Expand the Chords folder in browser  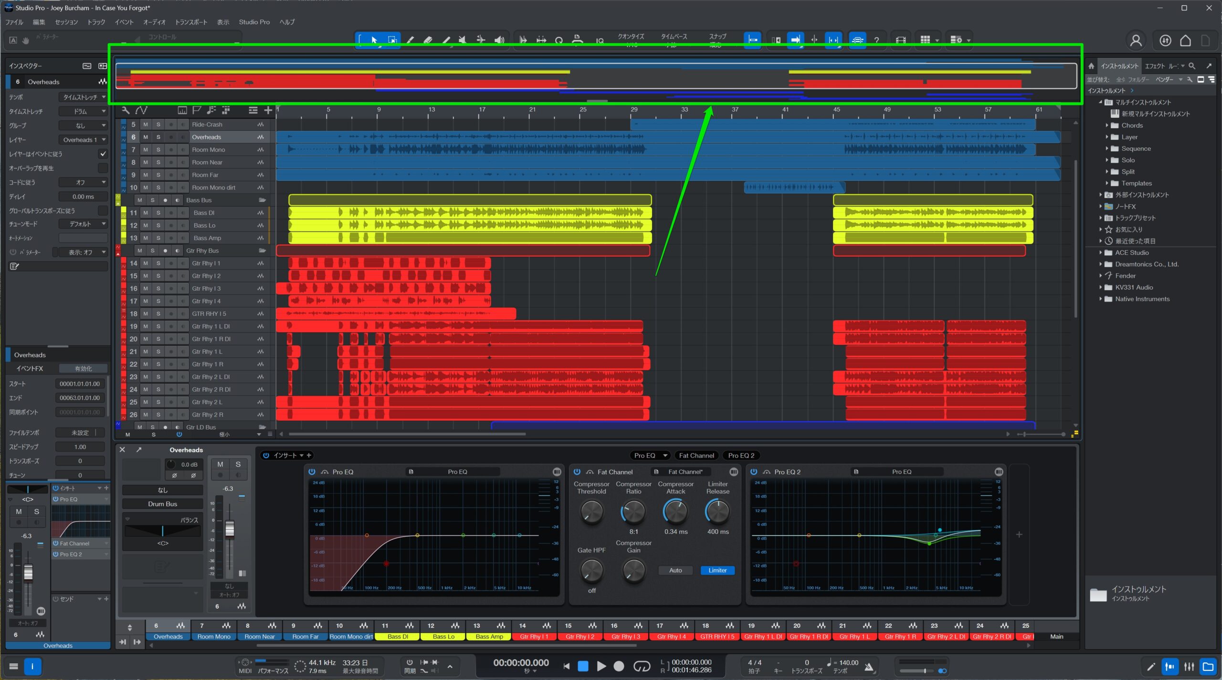click(x=1107, y=126)
